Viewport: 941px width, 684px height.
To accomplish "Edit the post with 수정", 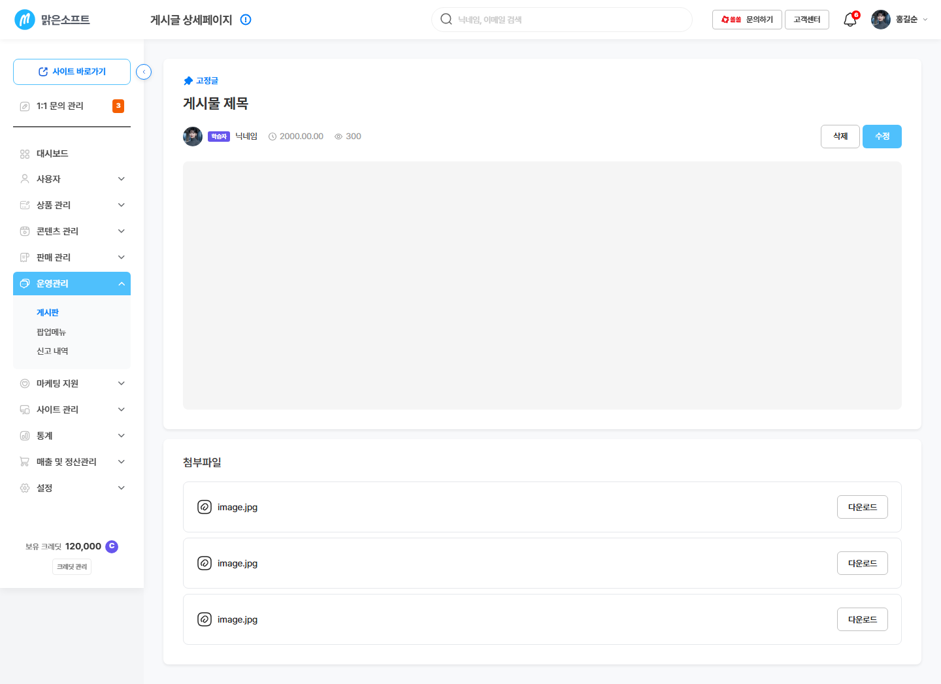I will pyautogui.click(x=882, y=137).
